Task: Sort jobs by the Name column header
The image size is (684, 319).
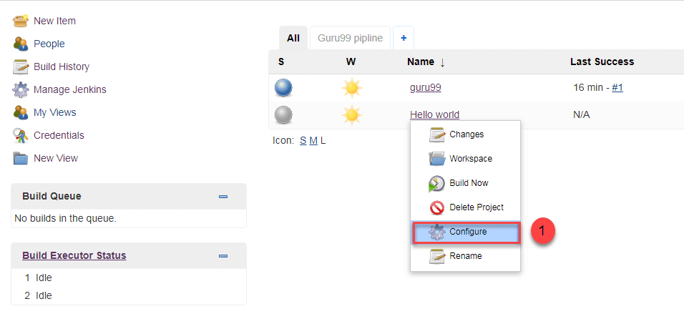Action: coord(421,62)
